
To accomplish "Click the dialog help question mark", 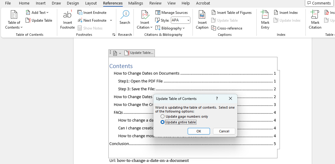I will tap(217, 99).
